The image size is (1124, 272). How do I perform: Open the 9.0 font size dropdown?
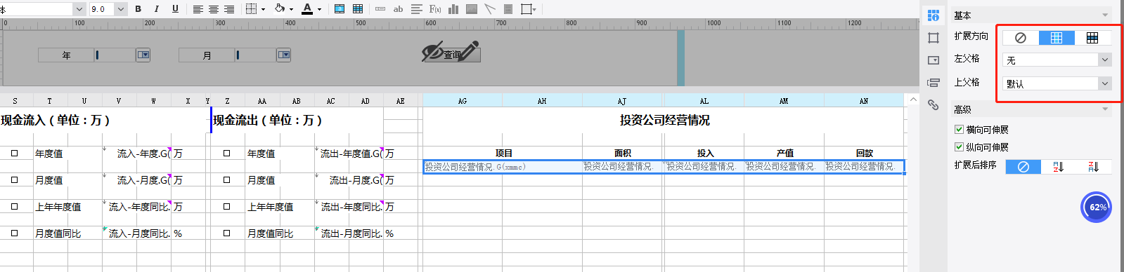coord(120,9)
